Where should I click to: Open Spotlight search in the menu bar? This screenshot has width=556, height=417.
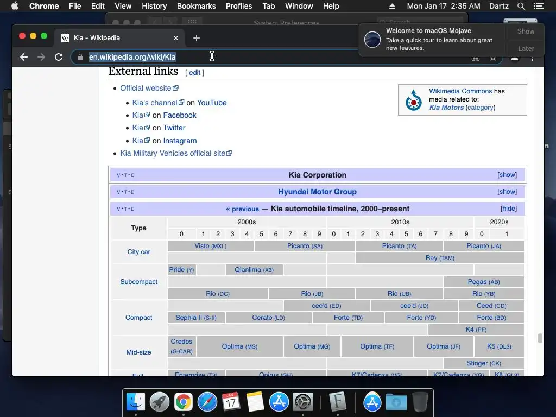(521, 6)
